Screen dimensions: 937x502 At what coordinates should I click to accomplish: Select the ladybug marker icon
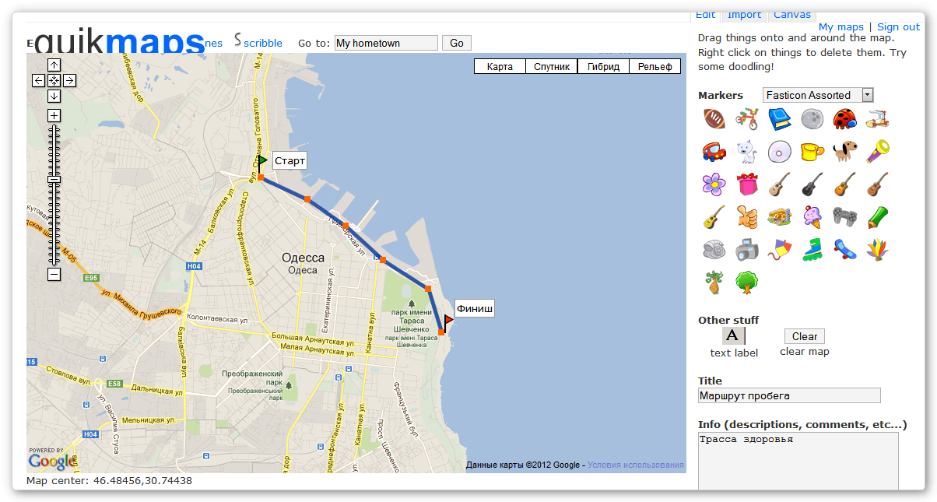(844, 119)
